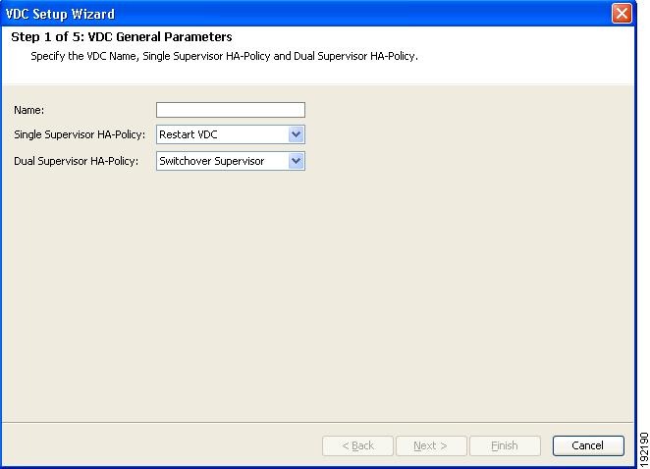Click the 'Dual Supervisor HA-Policy:' label
Viewport: 650px width, 469px height.
click(x=77, y=161)
